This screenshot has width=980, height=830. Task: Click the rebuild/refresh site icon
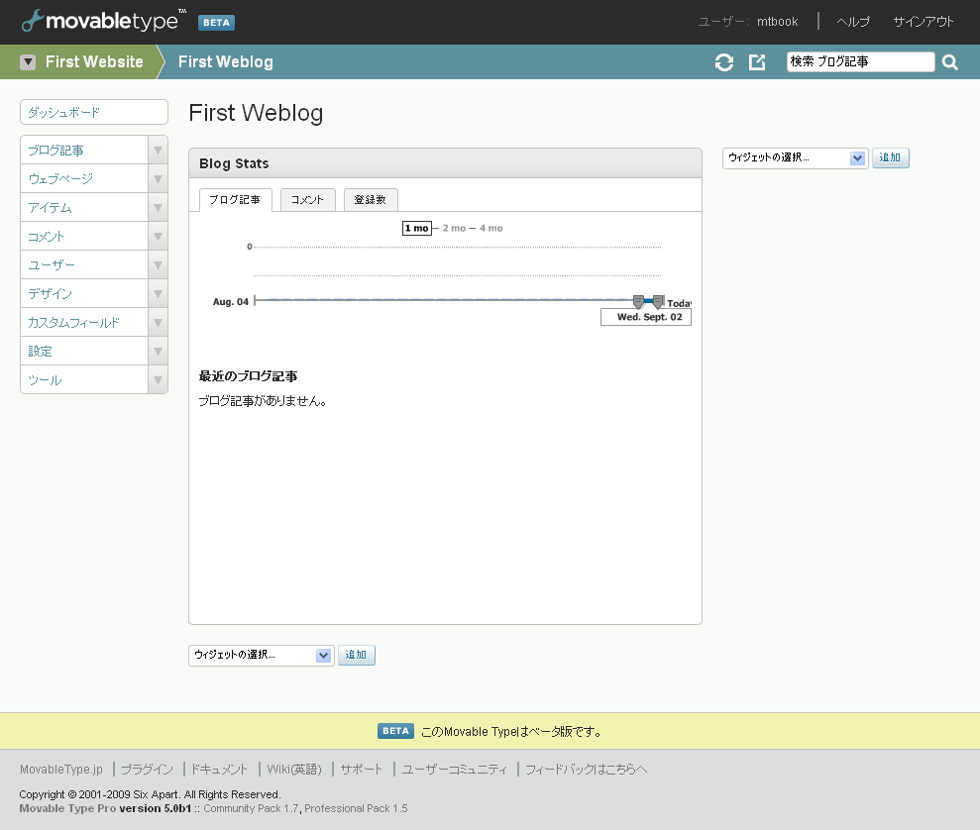point(723,61)
